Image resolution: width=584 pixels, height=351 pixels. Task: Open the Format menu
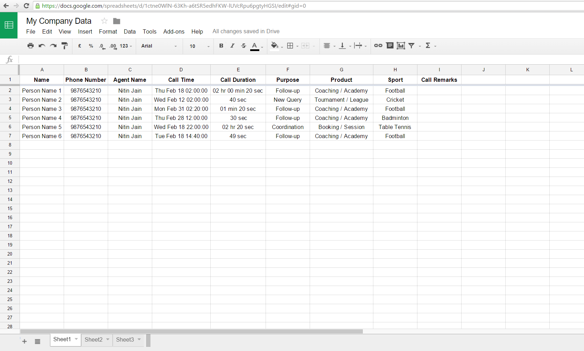(108, 31)
